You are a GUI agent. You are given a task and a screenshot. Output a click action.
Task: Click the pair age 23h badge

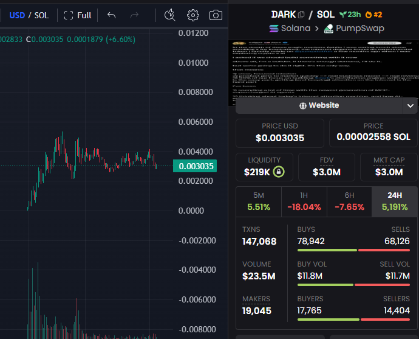[350, 15]
